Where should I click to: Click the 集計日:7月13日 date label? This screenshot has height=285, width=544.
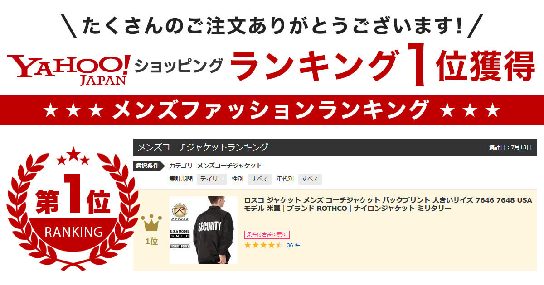tap(510, 147)
